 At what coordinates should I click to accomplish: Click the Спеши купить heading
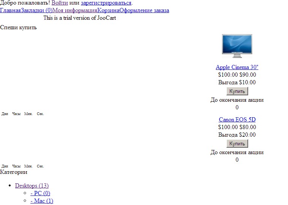(x=18, y=27)
